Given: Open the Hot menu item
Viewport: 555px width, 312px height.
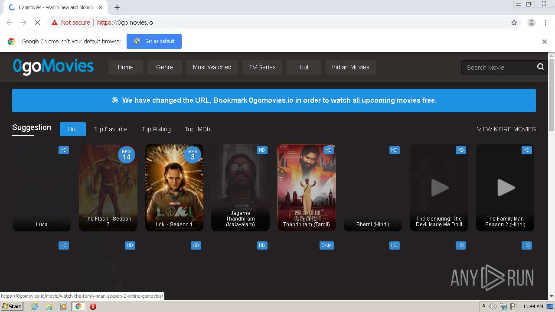Looking at the screenshot, I should point(304,67).
